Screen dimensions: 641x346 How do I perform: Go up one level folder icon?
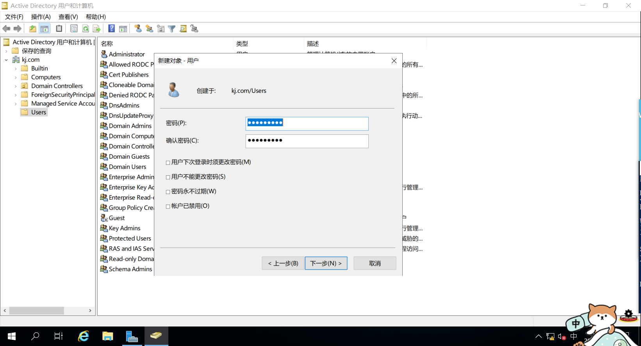33,28
